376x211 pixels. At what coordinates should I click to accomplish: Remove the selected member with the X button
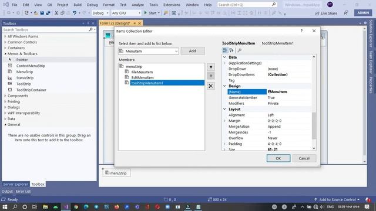(210, 86)
